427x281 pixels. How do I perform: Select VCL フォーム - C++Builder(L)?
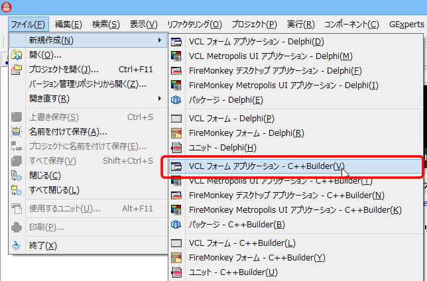click(296, 243)
